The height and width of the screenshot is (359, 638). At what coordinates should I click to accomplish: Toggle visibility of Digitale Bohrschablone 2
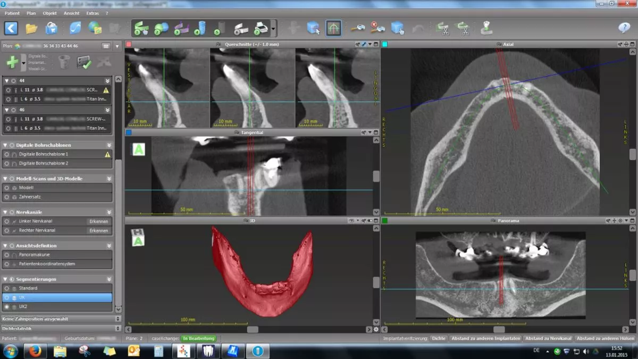pos(7,163)
